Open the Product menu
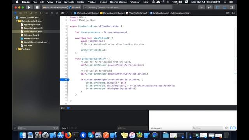Screen dimensions: 249x140 point(92,2)
